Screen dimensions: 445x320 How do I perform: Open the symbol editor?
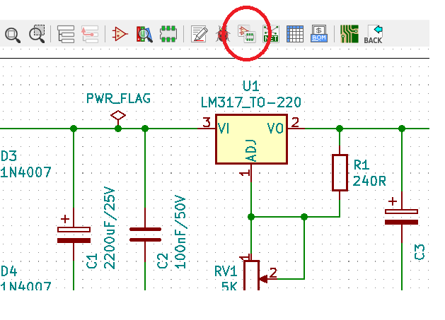[120, 33]
